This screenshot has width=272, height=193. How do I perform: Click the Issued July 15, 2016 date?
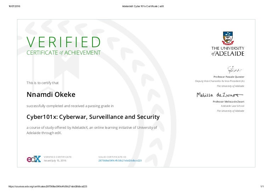55,161
